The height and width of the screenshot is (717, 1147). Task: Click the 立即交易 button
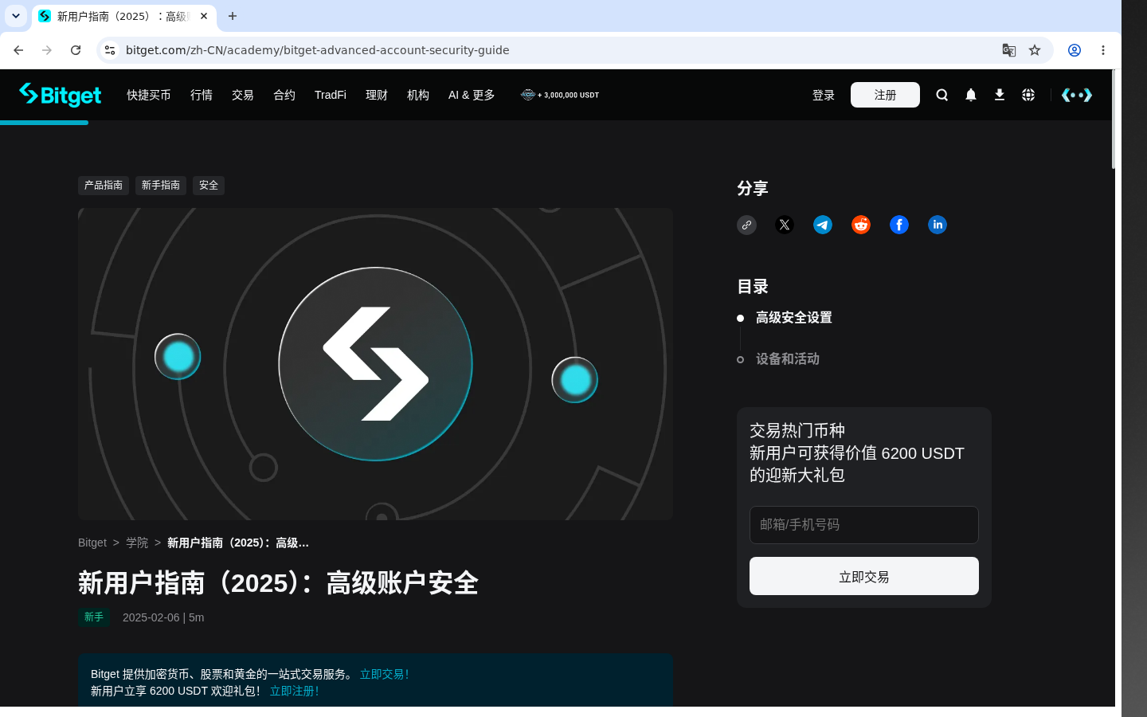tap(864, 576)
